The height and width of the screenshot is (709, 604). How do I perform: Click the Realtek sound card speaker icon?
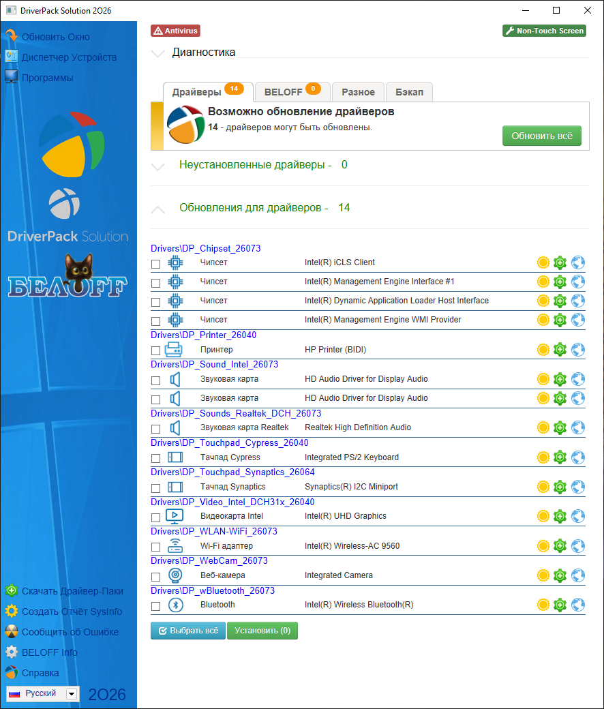(x=175, y=427)
